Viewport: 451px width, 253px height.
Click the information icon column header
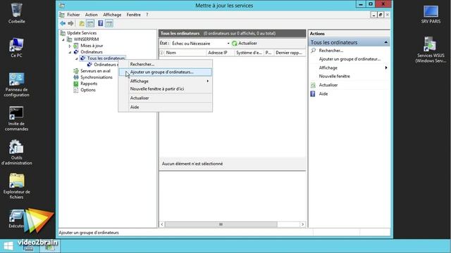[161, 53]
